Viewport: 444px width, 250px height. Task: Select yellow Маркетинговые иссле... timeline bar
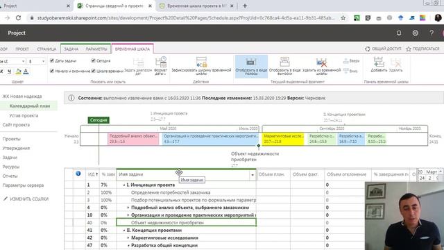[282, 139]
